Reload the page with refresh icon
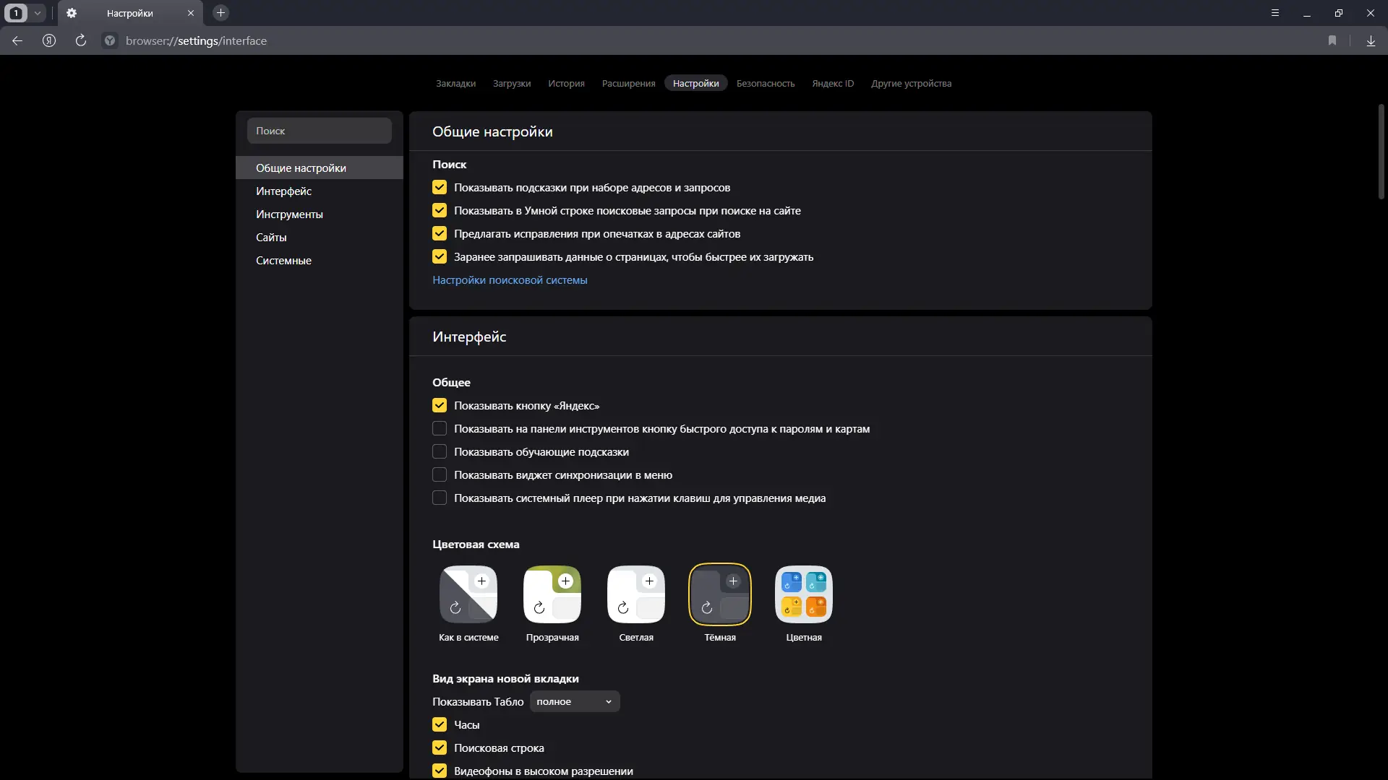The width and height of the screenshot is (1388, 780). click(x=81, y=41)
